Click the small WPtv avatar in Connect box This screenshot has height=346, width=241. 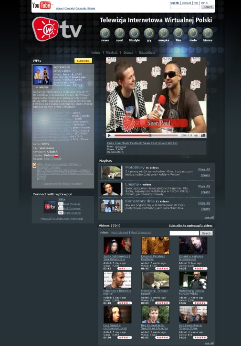[50, 207]
